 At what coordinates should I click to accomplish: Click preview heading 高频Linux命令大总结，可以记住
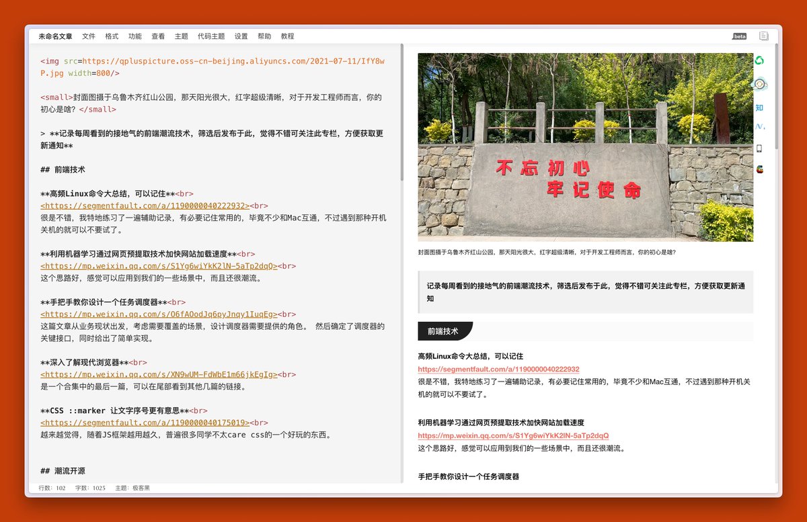tap(471, 357)
